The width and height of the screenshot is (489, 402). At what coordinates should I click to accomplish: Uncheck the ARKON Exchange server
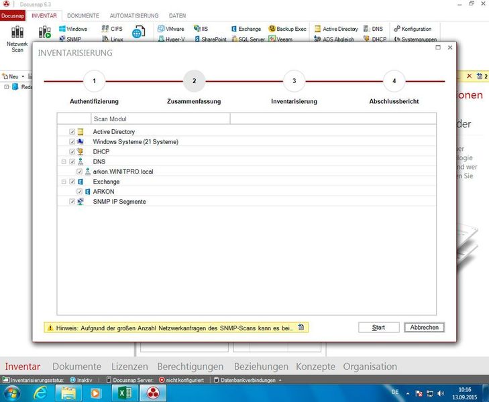(80, 192)
